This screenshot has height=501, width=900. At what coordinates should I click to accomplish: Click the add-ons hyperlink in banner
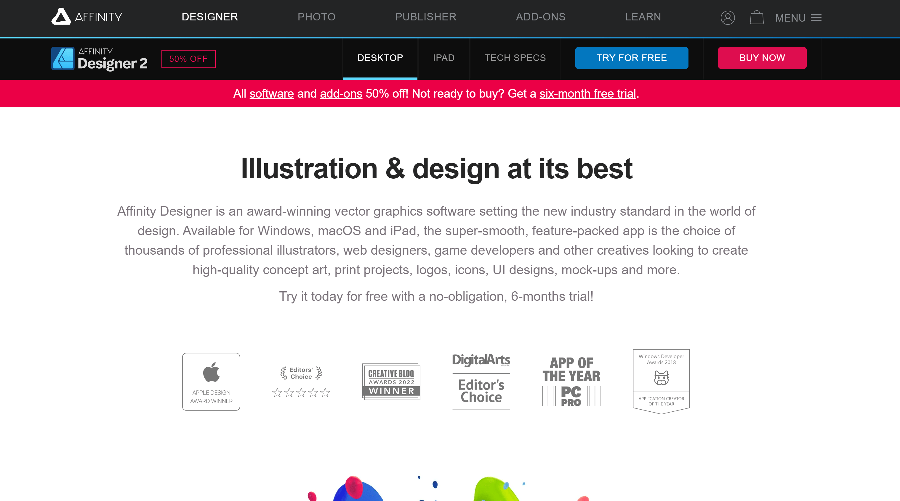pos(340,94)
